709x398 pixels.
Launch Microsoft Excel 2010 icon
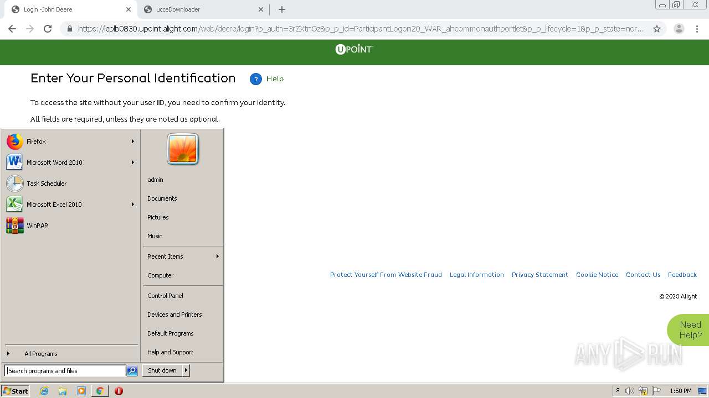[x=15, y=205]
